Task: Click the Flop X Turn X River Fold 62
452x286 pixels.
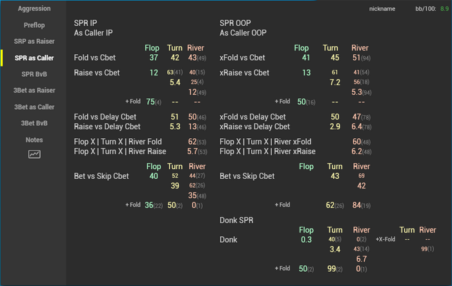Action: click(192, 141)
